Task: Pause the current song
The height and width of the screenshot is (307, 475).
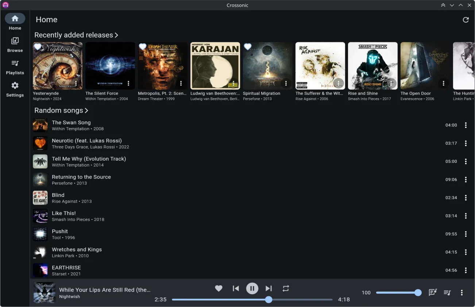Action: 252,288
